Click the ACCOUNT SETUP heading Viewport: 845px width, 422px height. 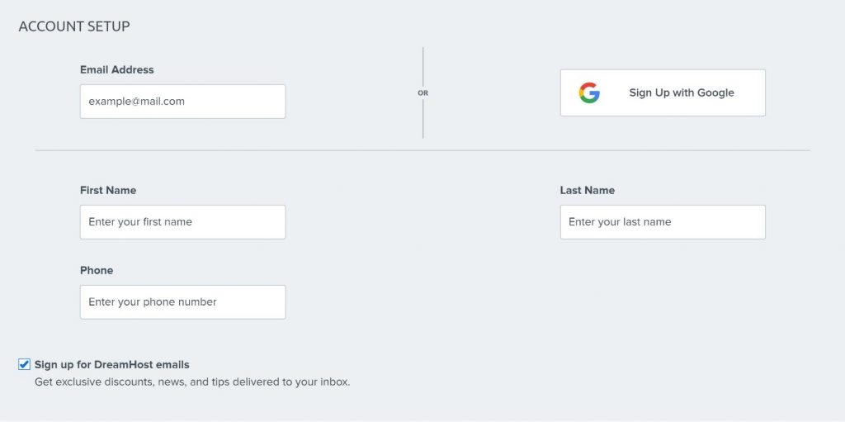(x=74, y=26)
